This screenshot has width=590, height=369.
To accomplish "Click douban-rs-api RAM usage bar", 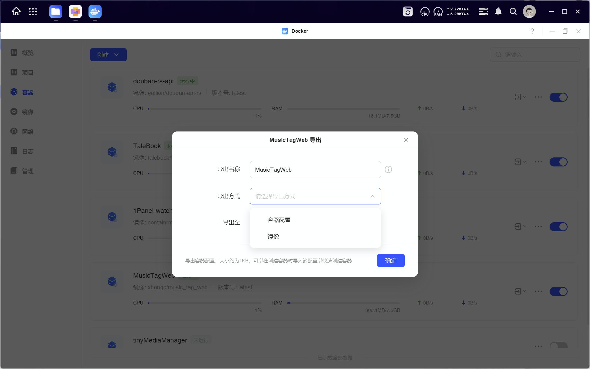I will (x=344, y=109).
